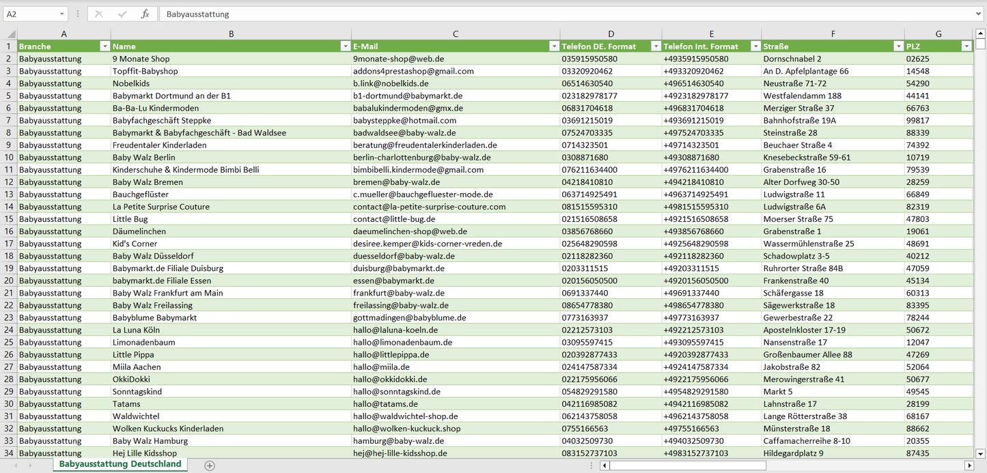987x473 pixels.
Task: Open the Straße column filter dropdown
Action: (x=898, y=46)
